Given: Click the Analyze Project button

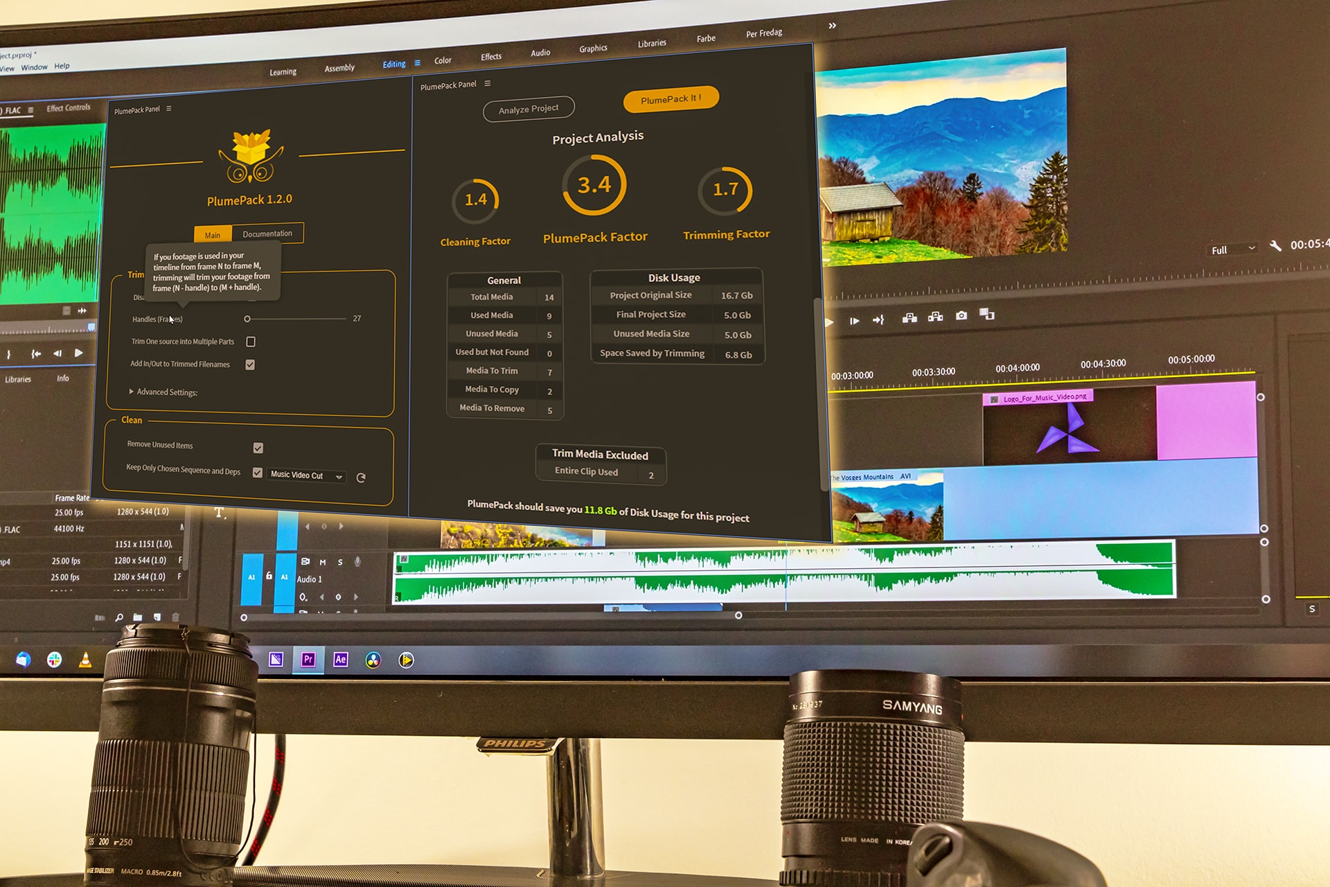Looking at the screenshot, I should tap(529, 109).
